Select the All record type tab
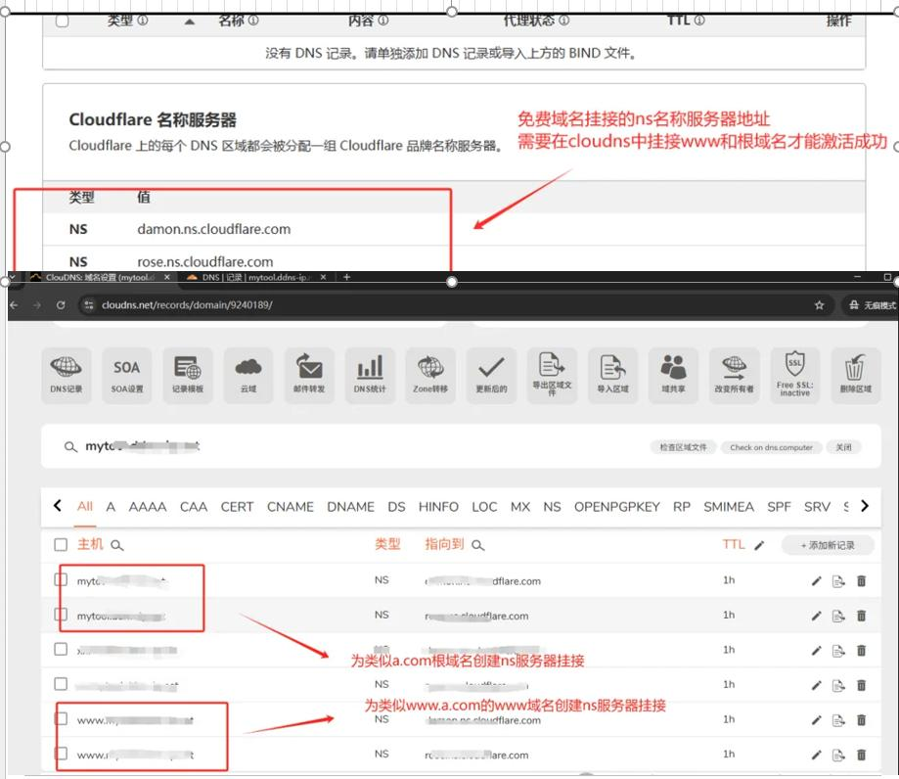Image resolution: width=899 pixels, height=779 pixels. click(x=85, y=507)
